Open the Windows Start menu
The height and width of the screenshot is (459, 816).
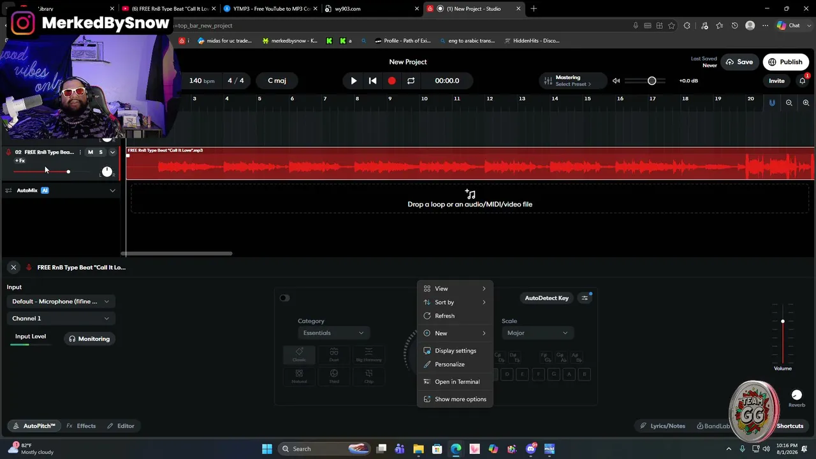point(267,449)
